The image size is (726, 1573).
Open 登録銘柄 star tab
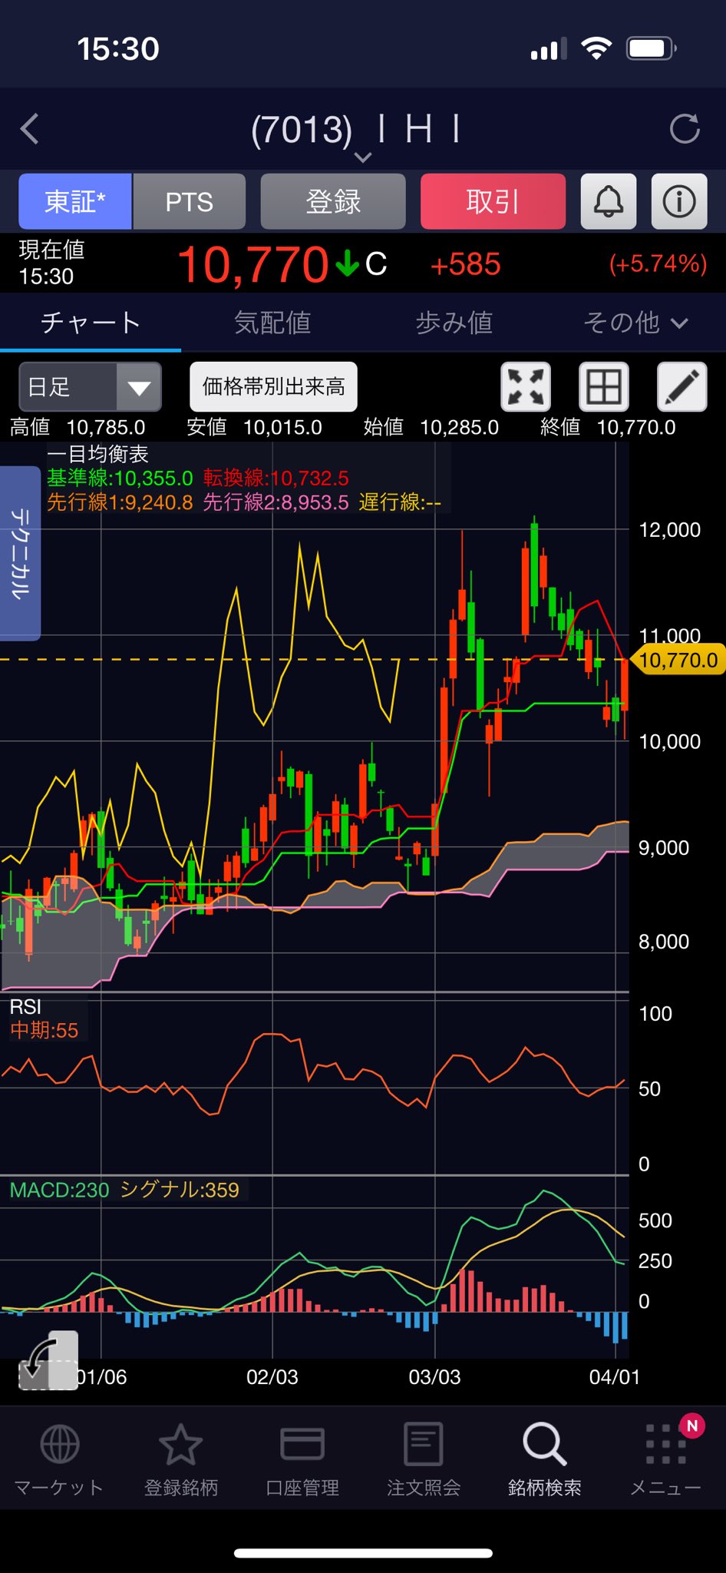tap(181, 1459)
